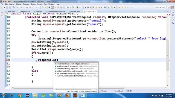Click the Open Perspective icon
This screenshot has height=98, width=175.
[169, 7]
